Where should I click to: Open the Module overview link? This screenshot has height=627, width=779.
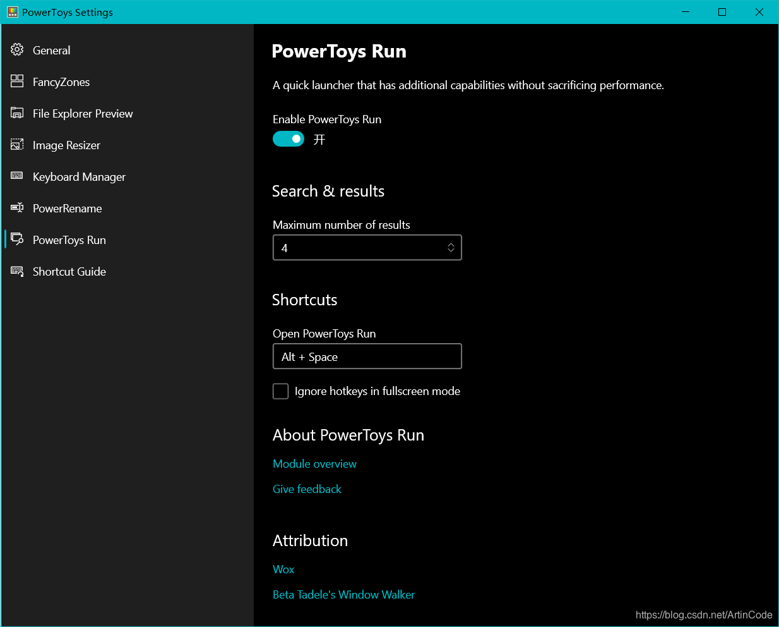pyautogui.click(x=314, y=464)
